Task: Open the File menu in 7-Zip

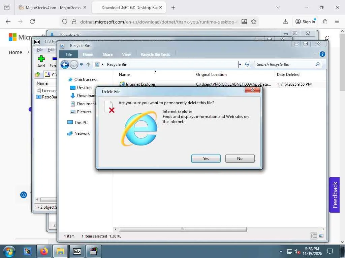Action: (40, 50)
